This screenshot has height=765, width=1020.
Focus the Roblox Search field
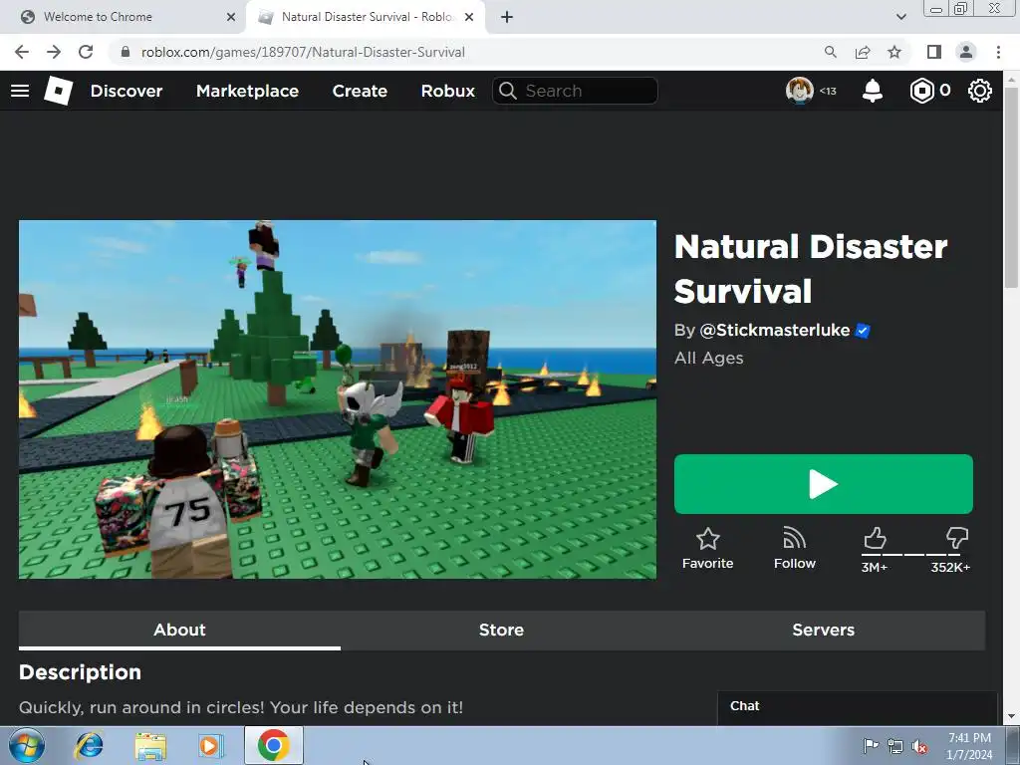pyautogui.click(x=575, y=91)
